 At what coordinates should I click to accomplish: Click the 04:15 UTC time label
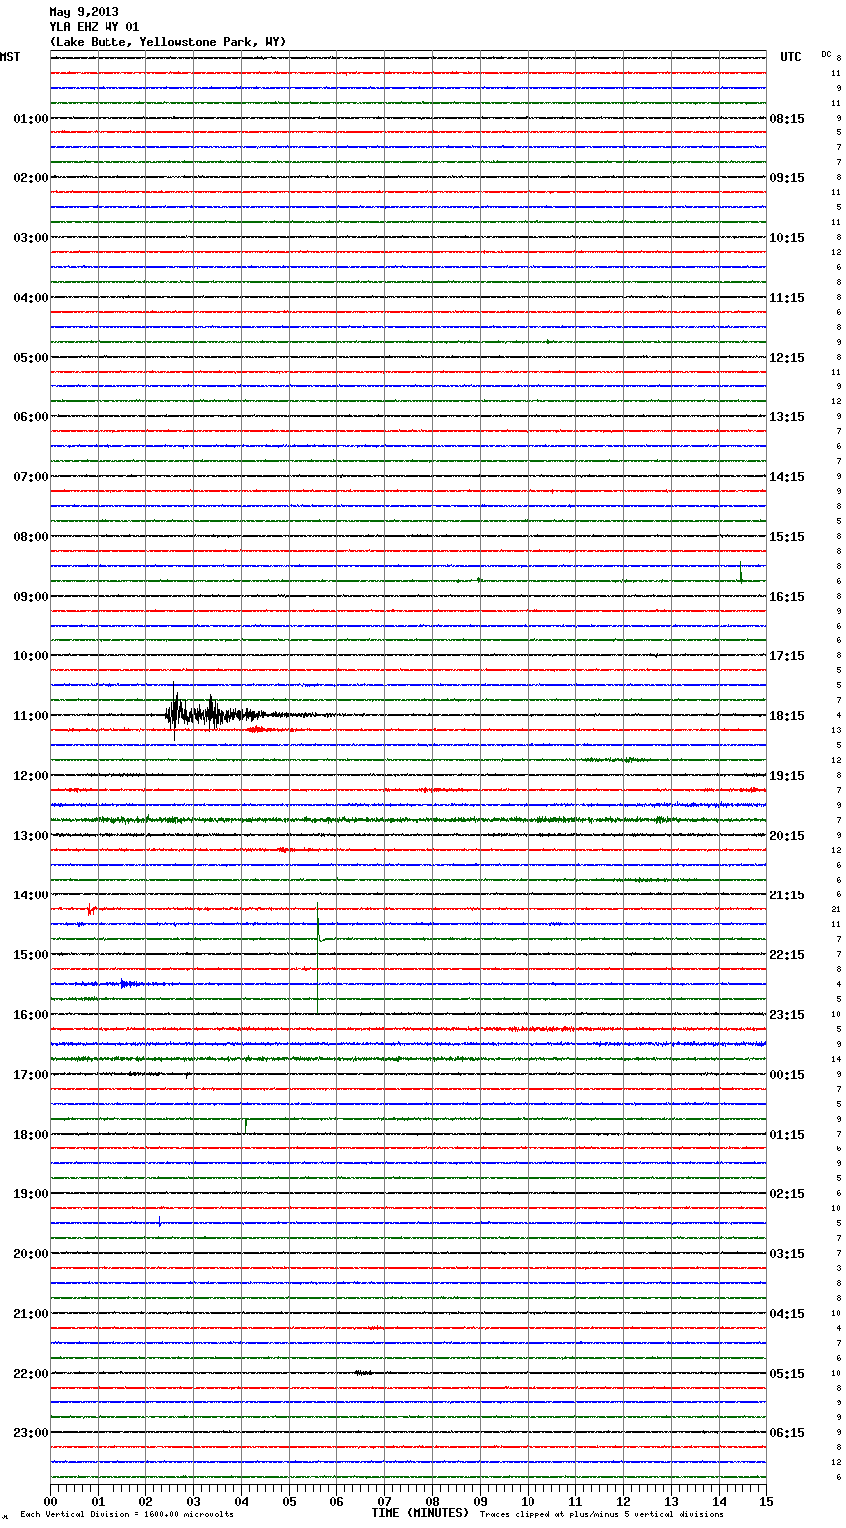(787, 1314)
